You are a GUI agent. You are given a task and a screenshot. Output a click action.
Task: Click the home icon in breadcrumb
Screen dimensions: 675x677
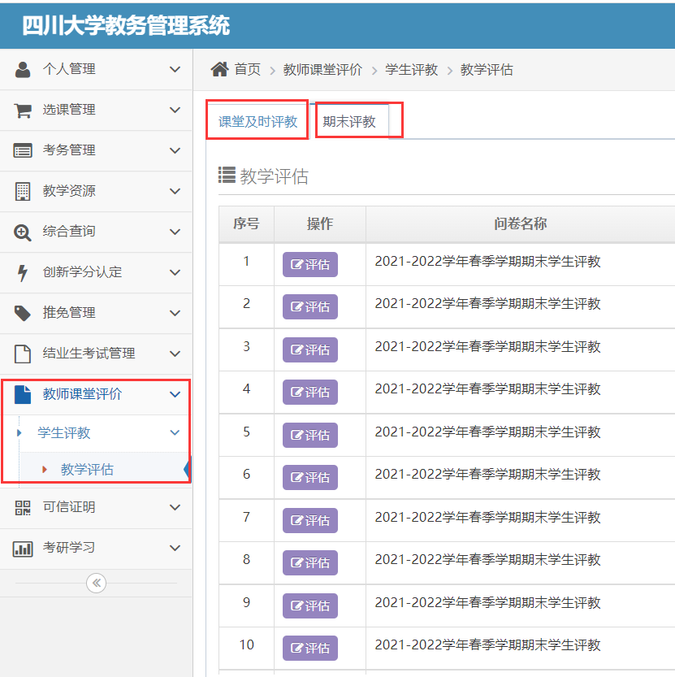(219, 70)
